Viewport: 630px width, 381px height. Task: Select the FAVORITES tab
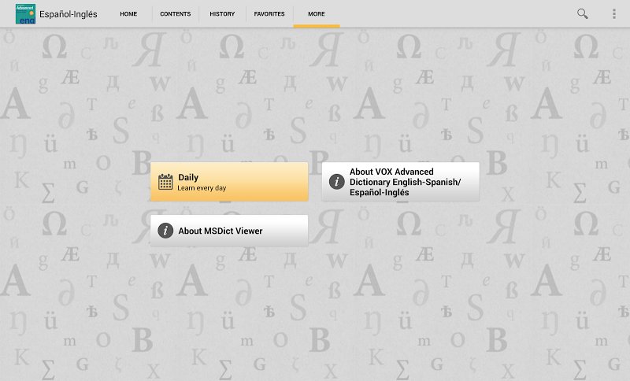coord(269,13)
